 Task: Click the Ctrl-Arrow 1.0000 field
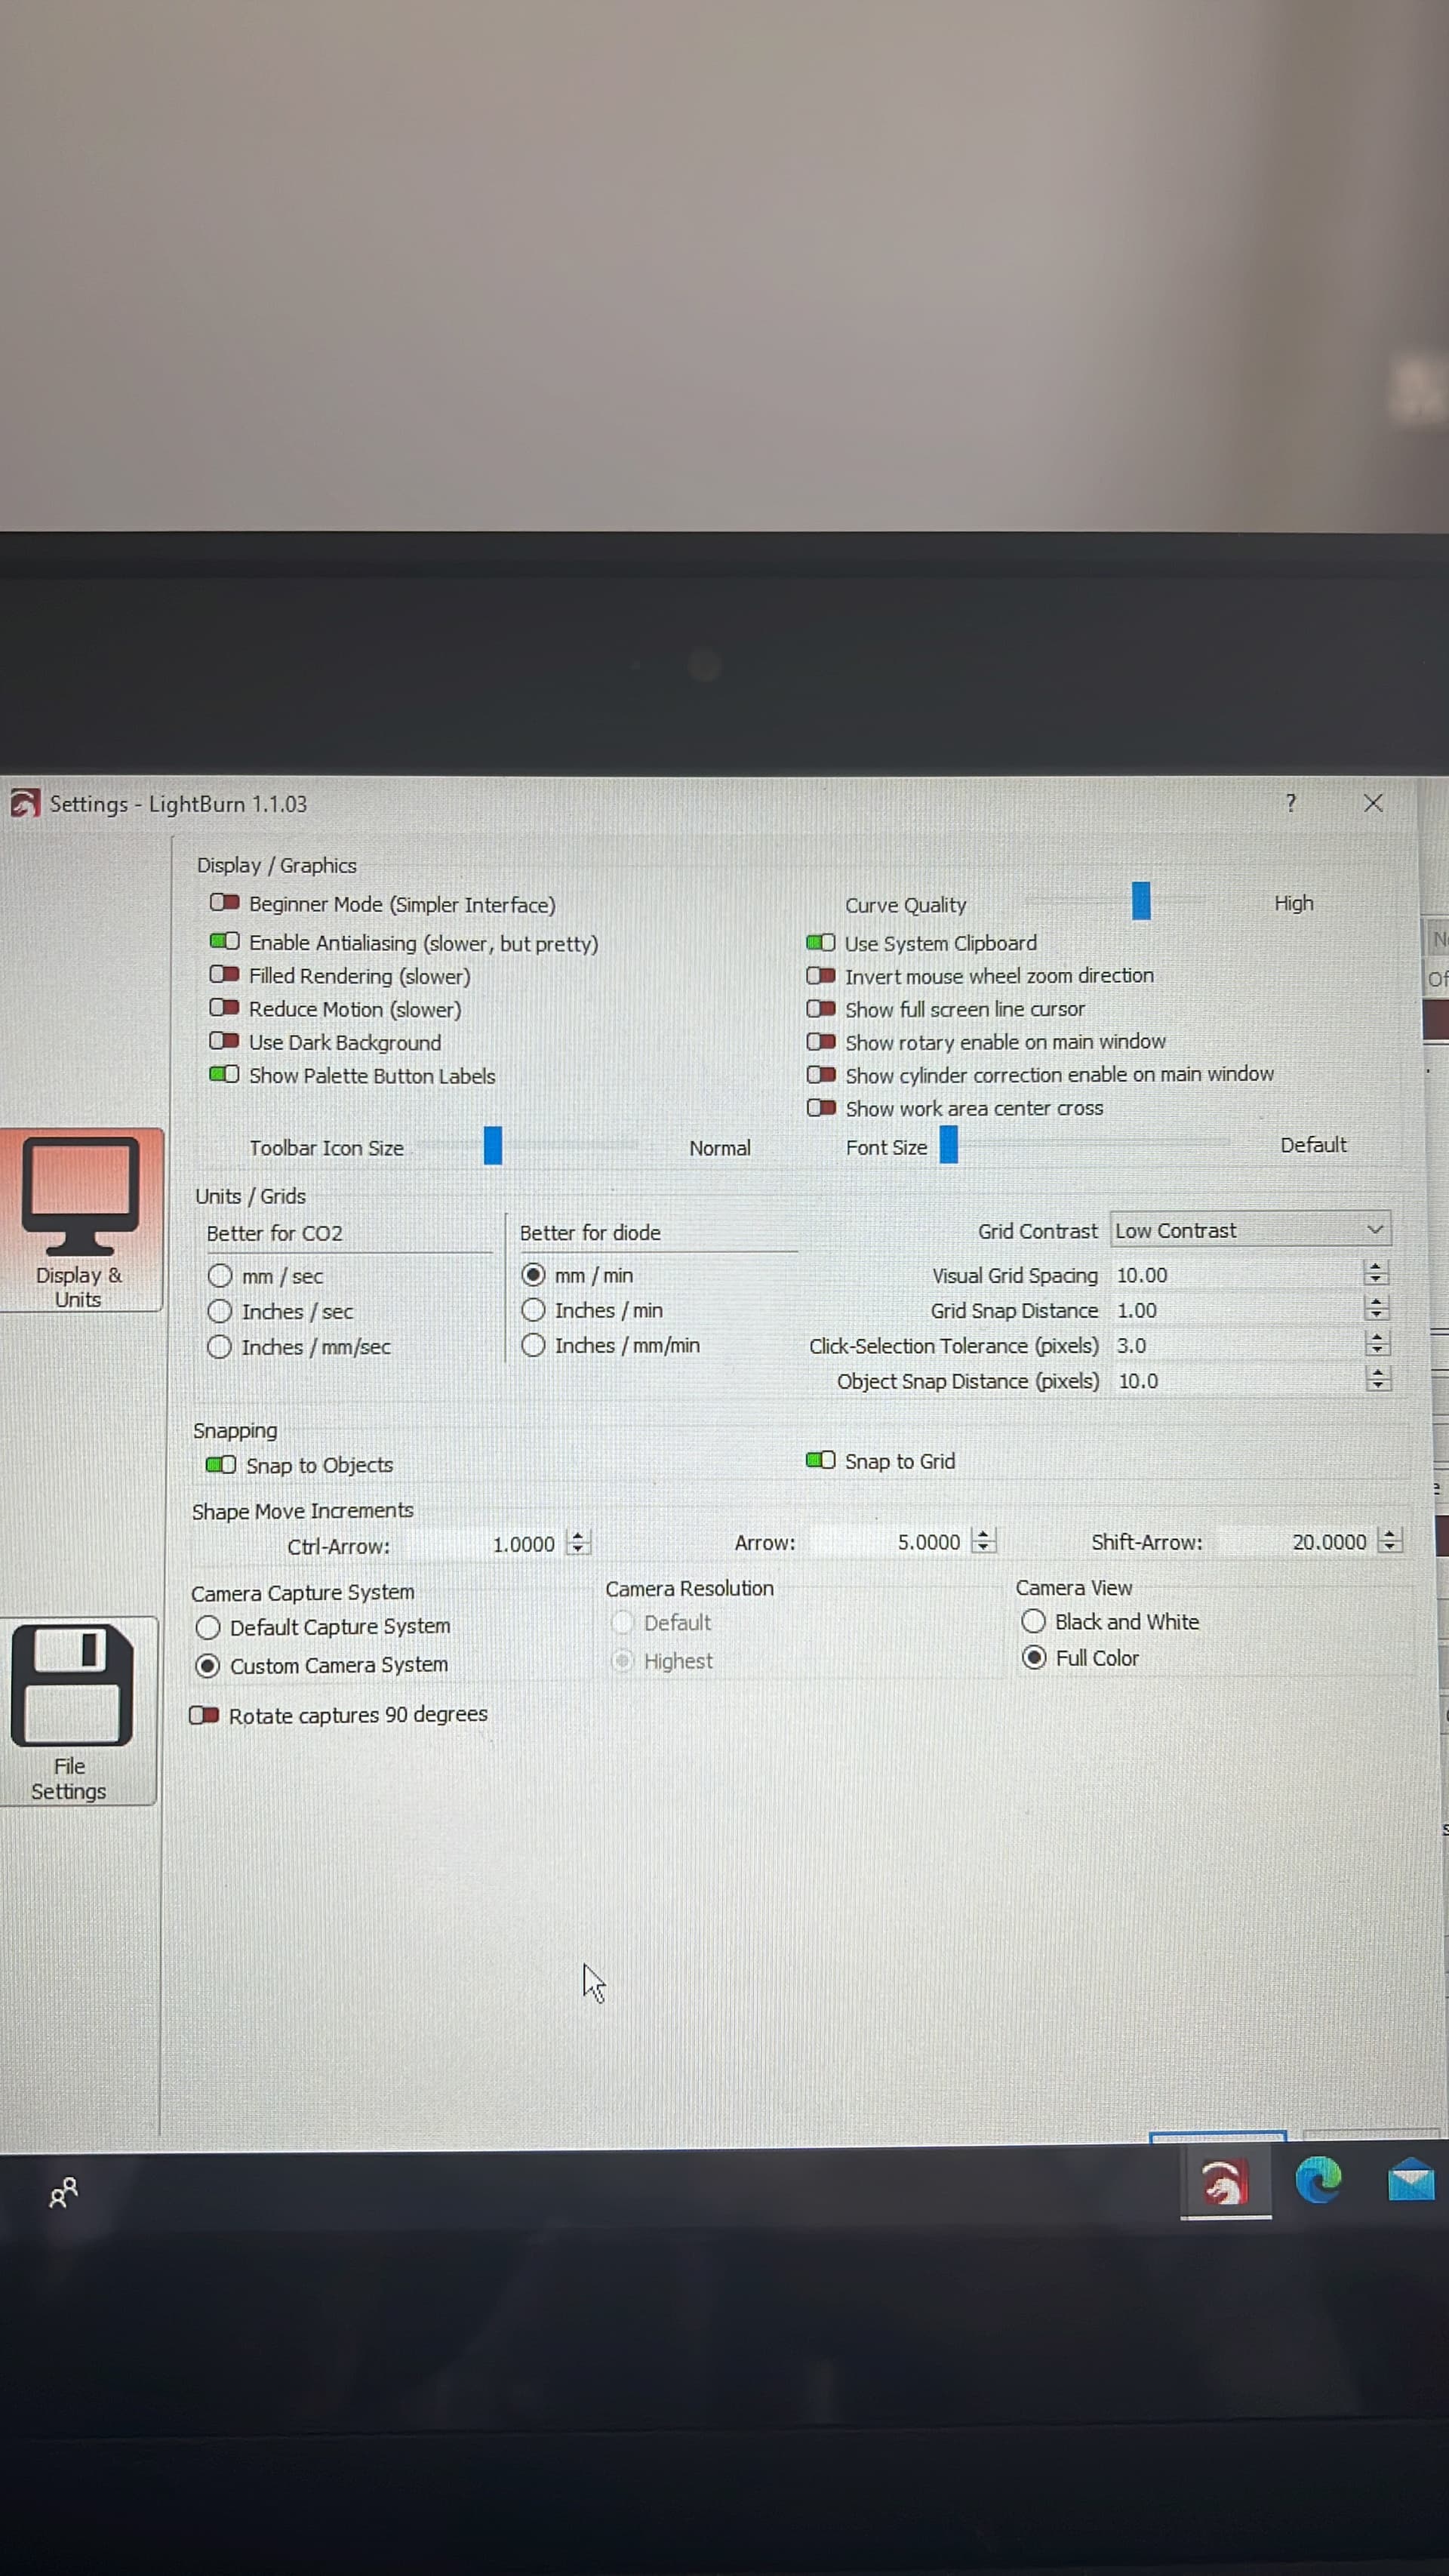point(479,1544)
